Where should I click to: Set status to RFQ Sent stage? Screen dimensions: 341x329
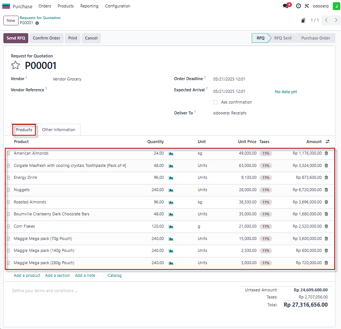point(283,38)
